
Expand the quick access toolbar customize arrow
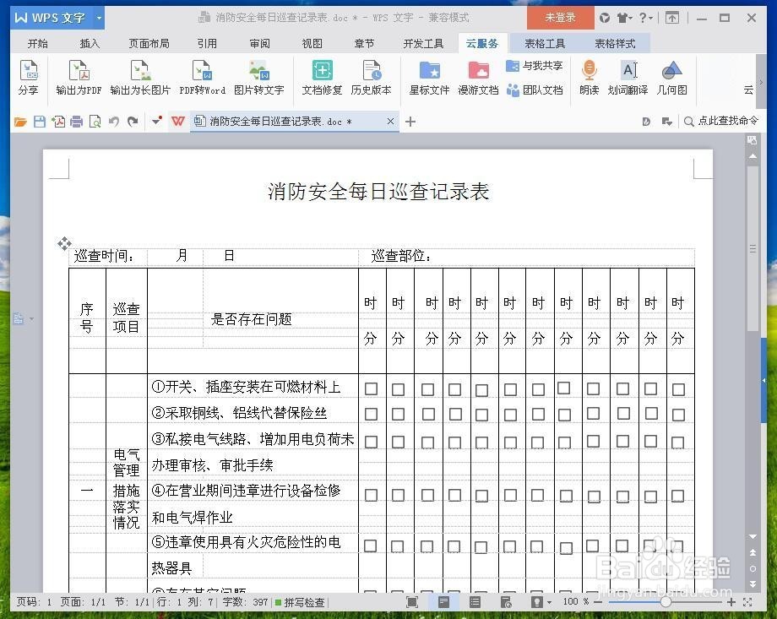pyautogui.click(x=157, y=121)
